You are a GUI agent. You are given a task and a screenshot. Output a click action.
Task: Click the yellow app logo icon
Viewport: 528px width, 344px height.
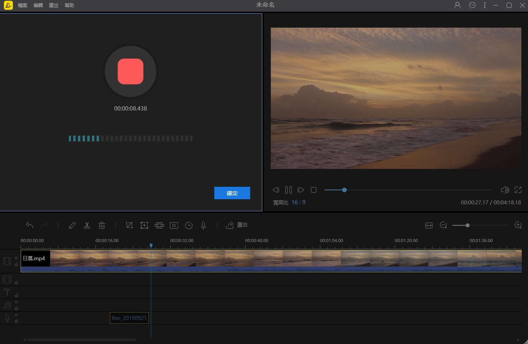pyautogui.click(x=8, y=5)
